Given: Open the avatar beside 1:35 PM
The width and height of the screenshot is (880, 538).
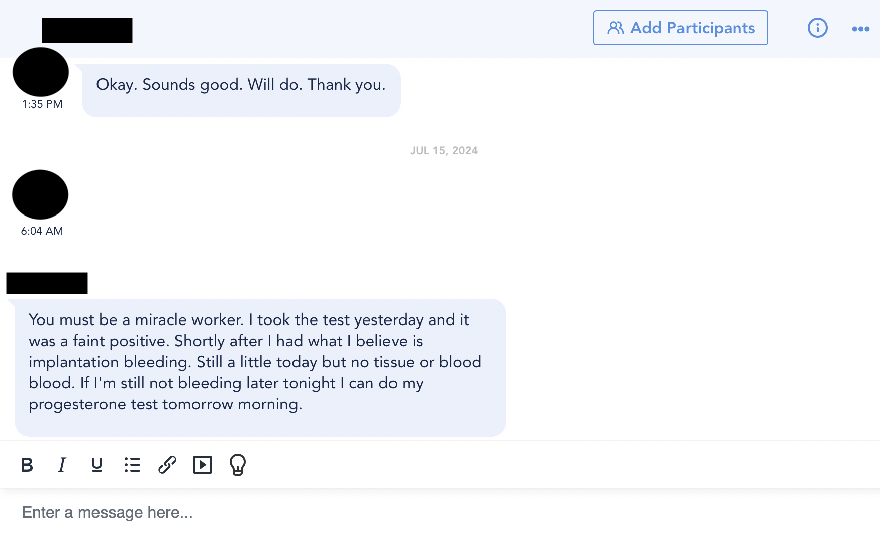Looking at the screenshot, I should point(41,72).
